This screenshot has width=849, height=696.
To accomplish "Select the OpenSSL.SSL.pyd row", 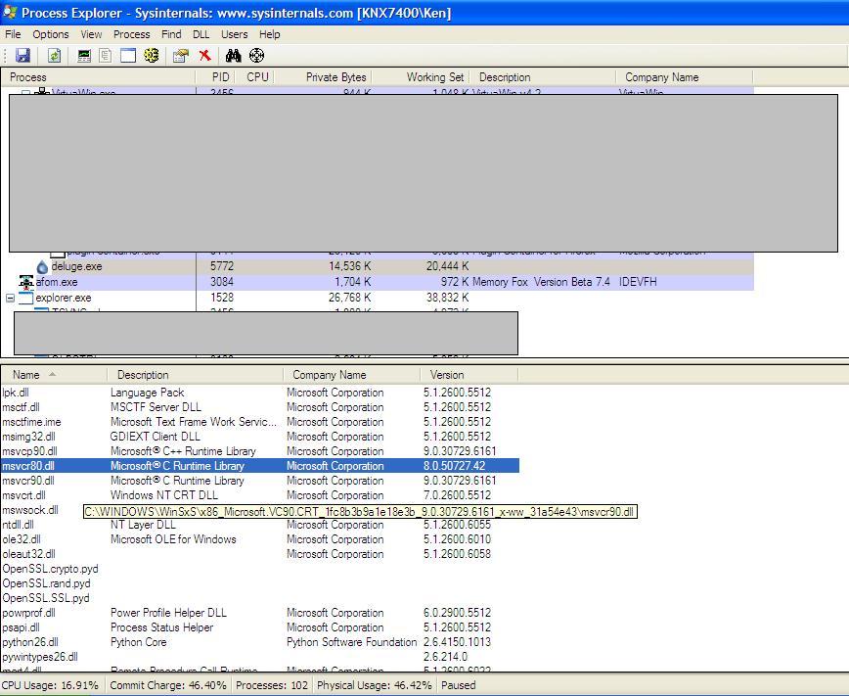I will coord(260,598).
